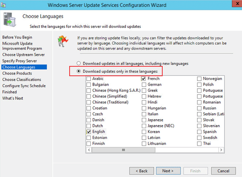Check the Arabic language checkbox
Screen dimensions: 242x177
point(89,79)
